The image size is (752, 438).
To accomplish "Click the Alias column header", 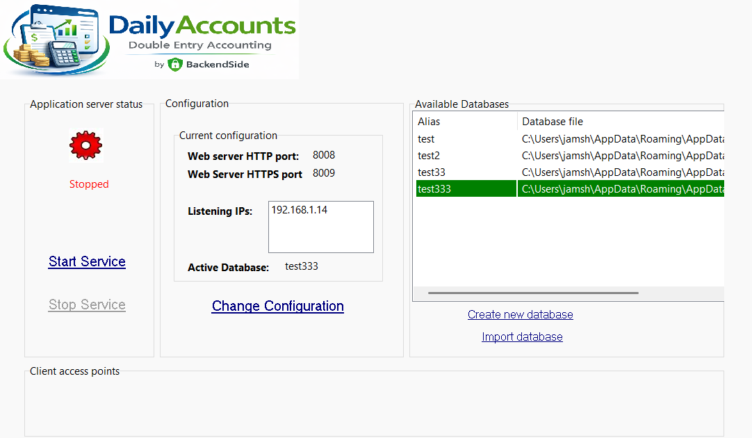I will [429, 121].
